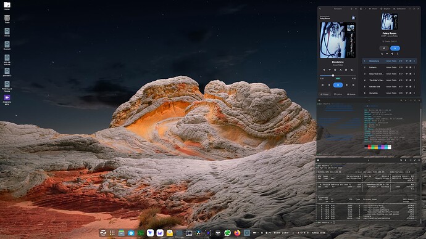Click the Shuffle album button
Viewport: 426px width, 239px height.
[384, 48]
